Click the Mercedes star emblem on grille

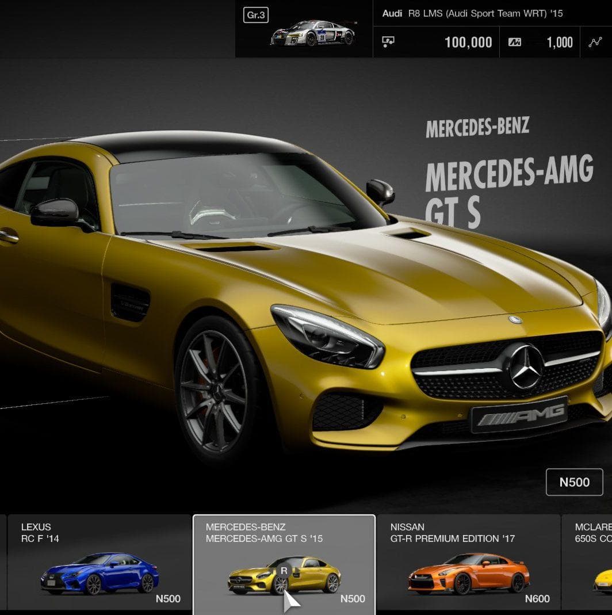coord(526,366)
